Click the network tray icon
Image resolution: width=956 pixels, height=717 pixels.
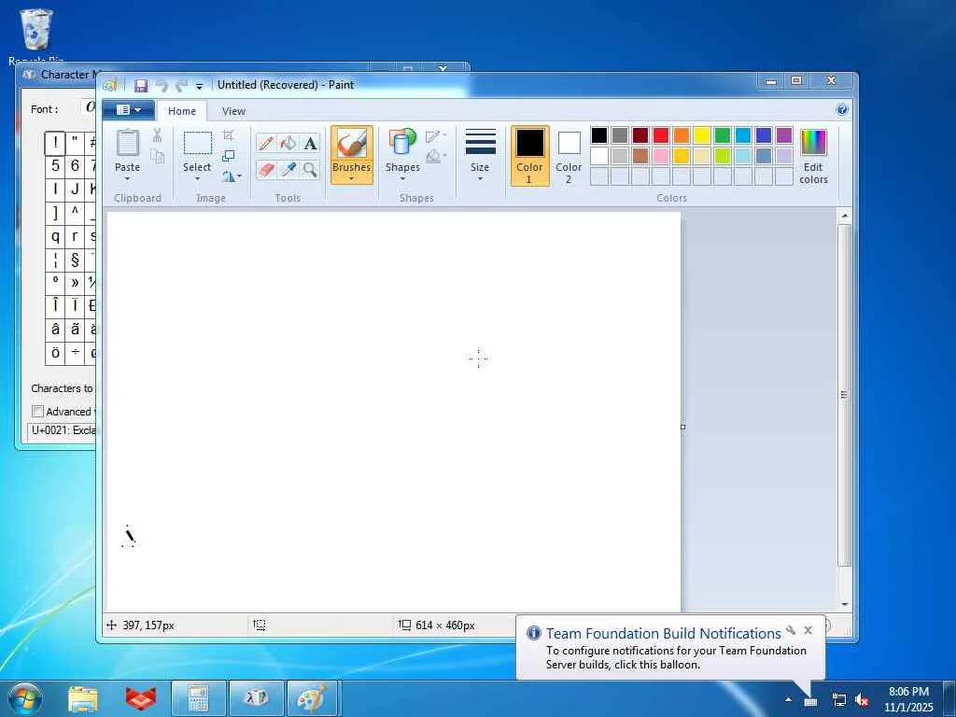(x=839, y=700)
